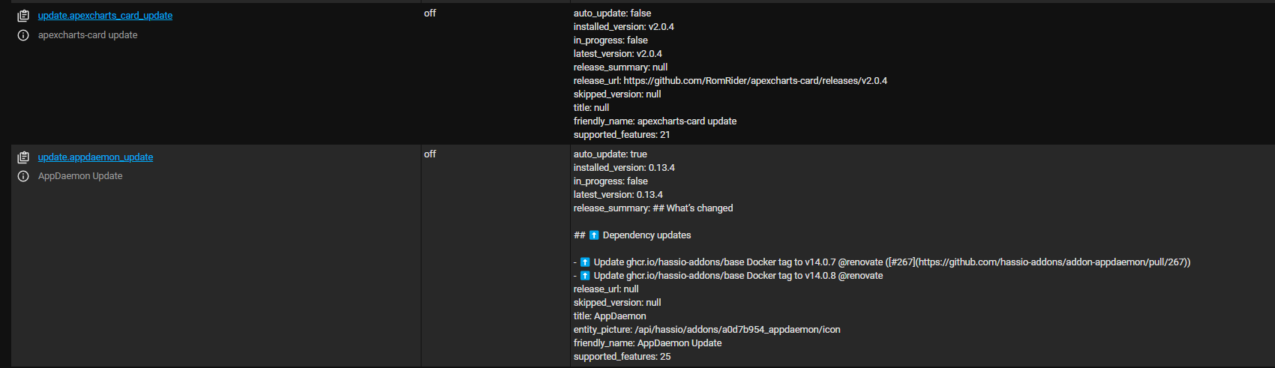Select the release_url: null attribute
The width and height of the screenshot is (1275, 368).
click(x=606, y=289)
